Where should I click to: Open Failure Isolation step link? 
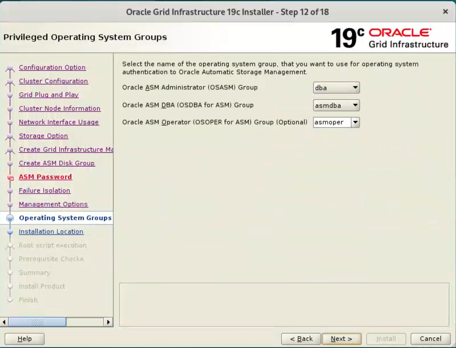[x=45, y=191]
